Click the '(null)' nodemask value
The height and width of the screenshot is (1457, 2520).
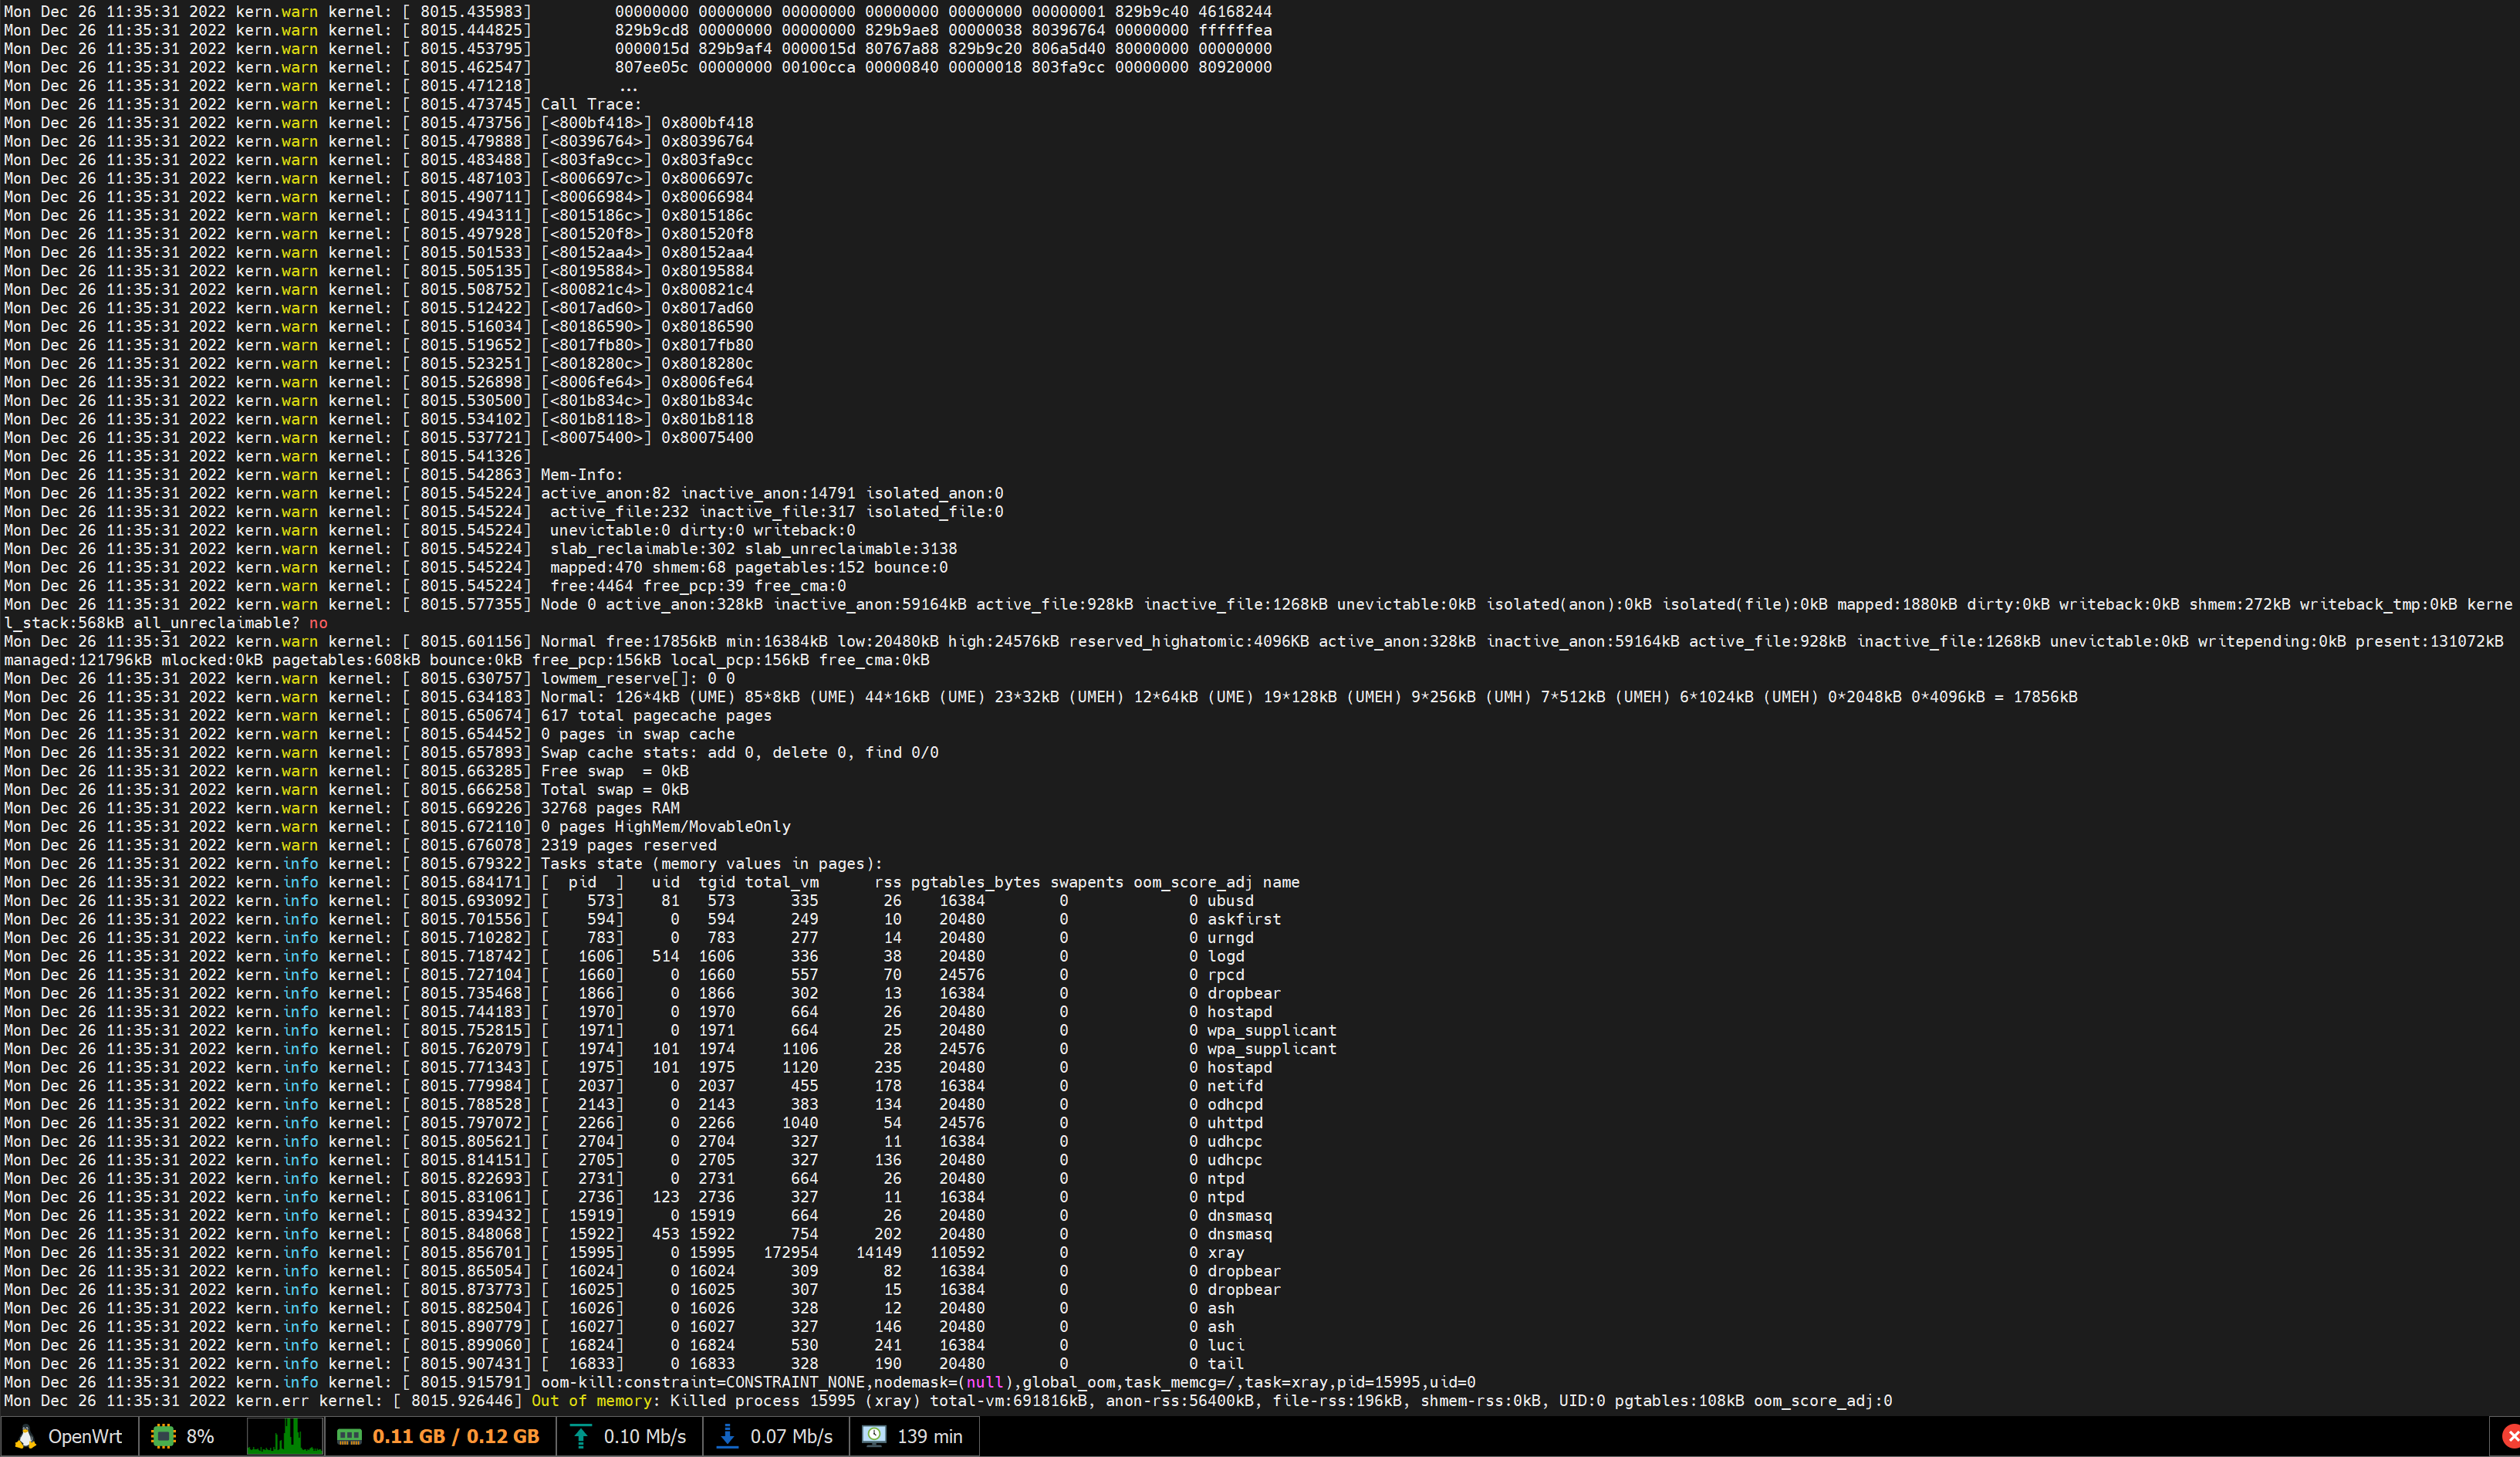(x=985, y=1382)
